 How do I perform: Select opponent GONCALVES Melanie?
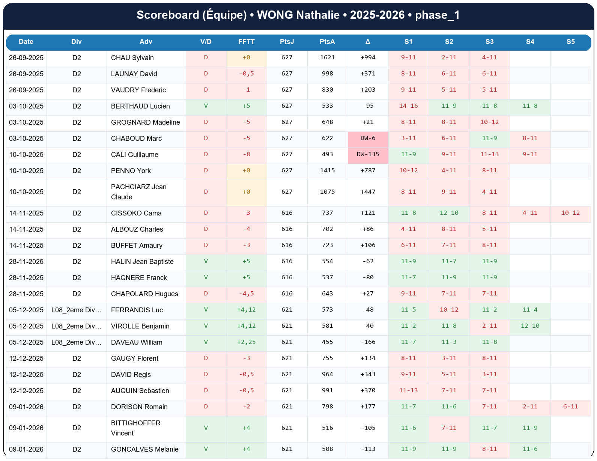(x=144, y=449)
